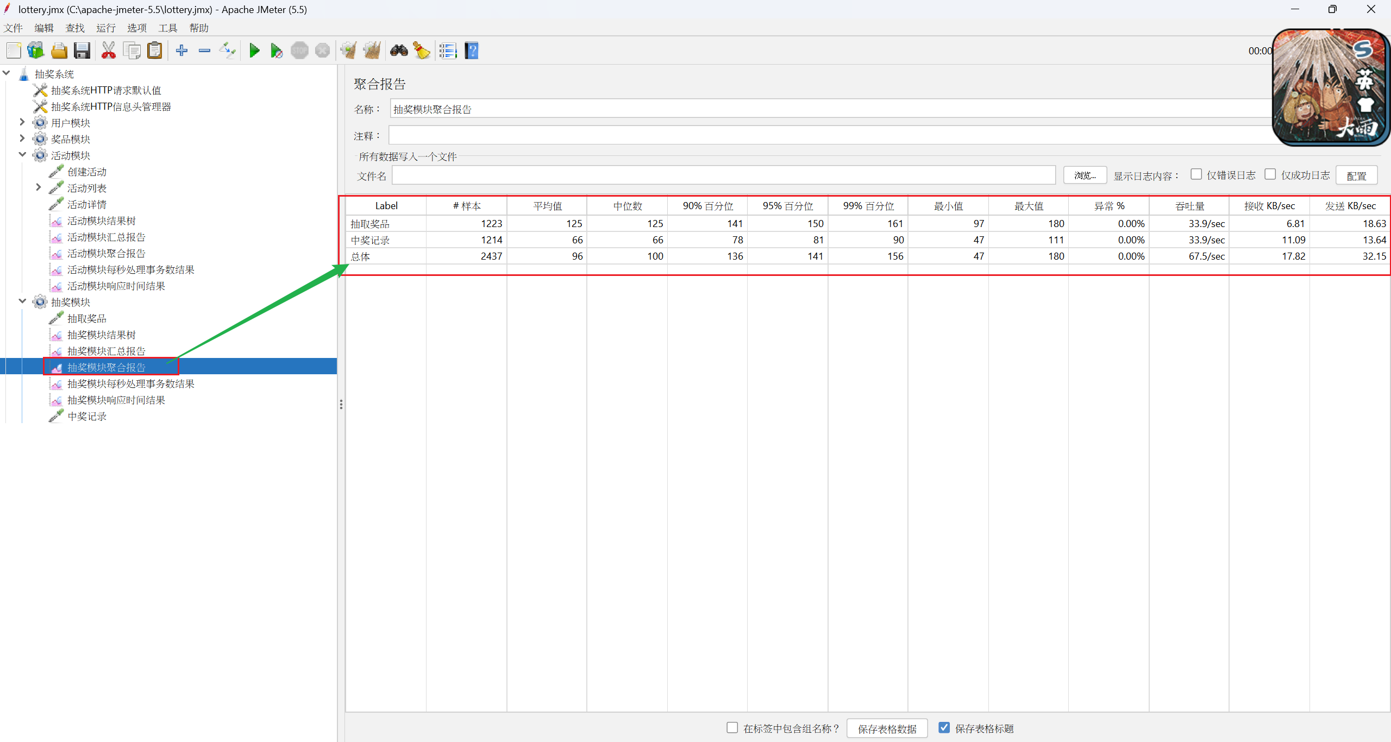
Task: Click the 文件名 input field
Action: pos(723,175)
